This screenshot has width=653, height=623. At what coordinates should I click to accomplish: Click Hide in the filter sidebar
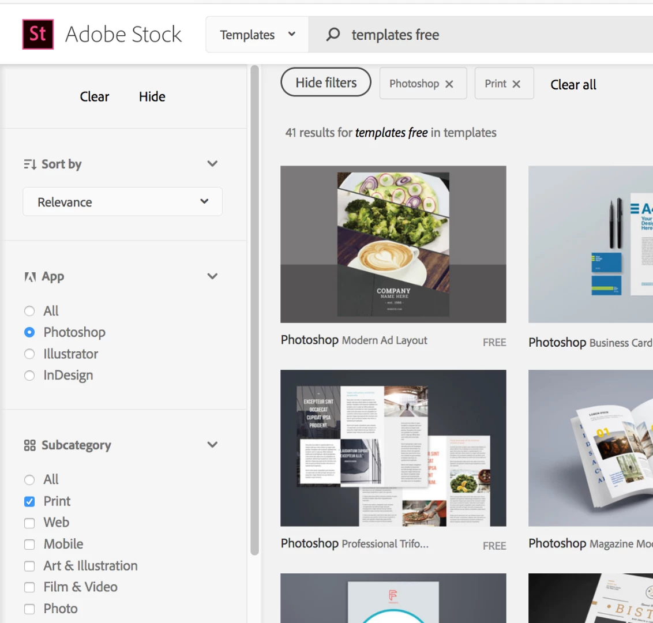(152, 96)
